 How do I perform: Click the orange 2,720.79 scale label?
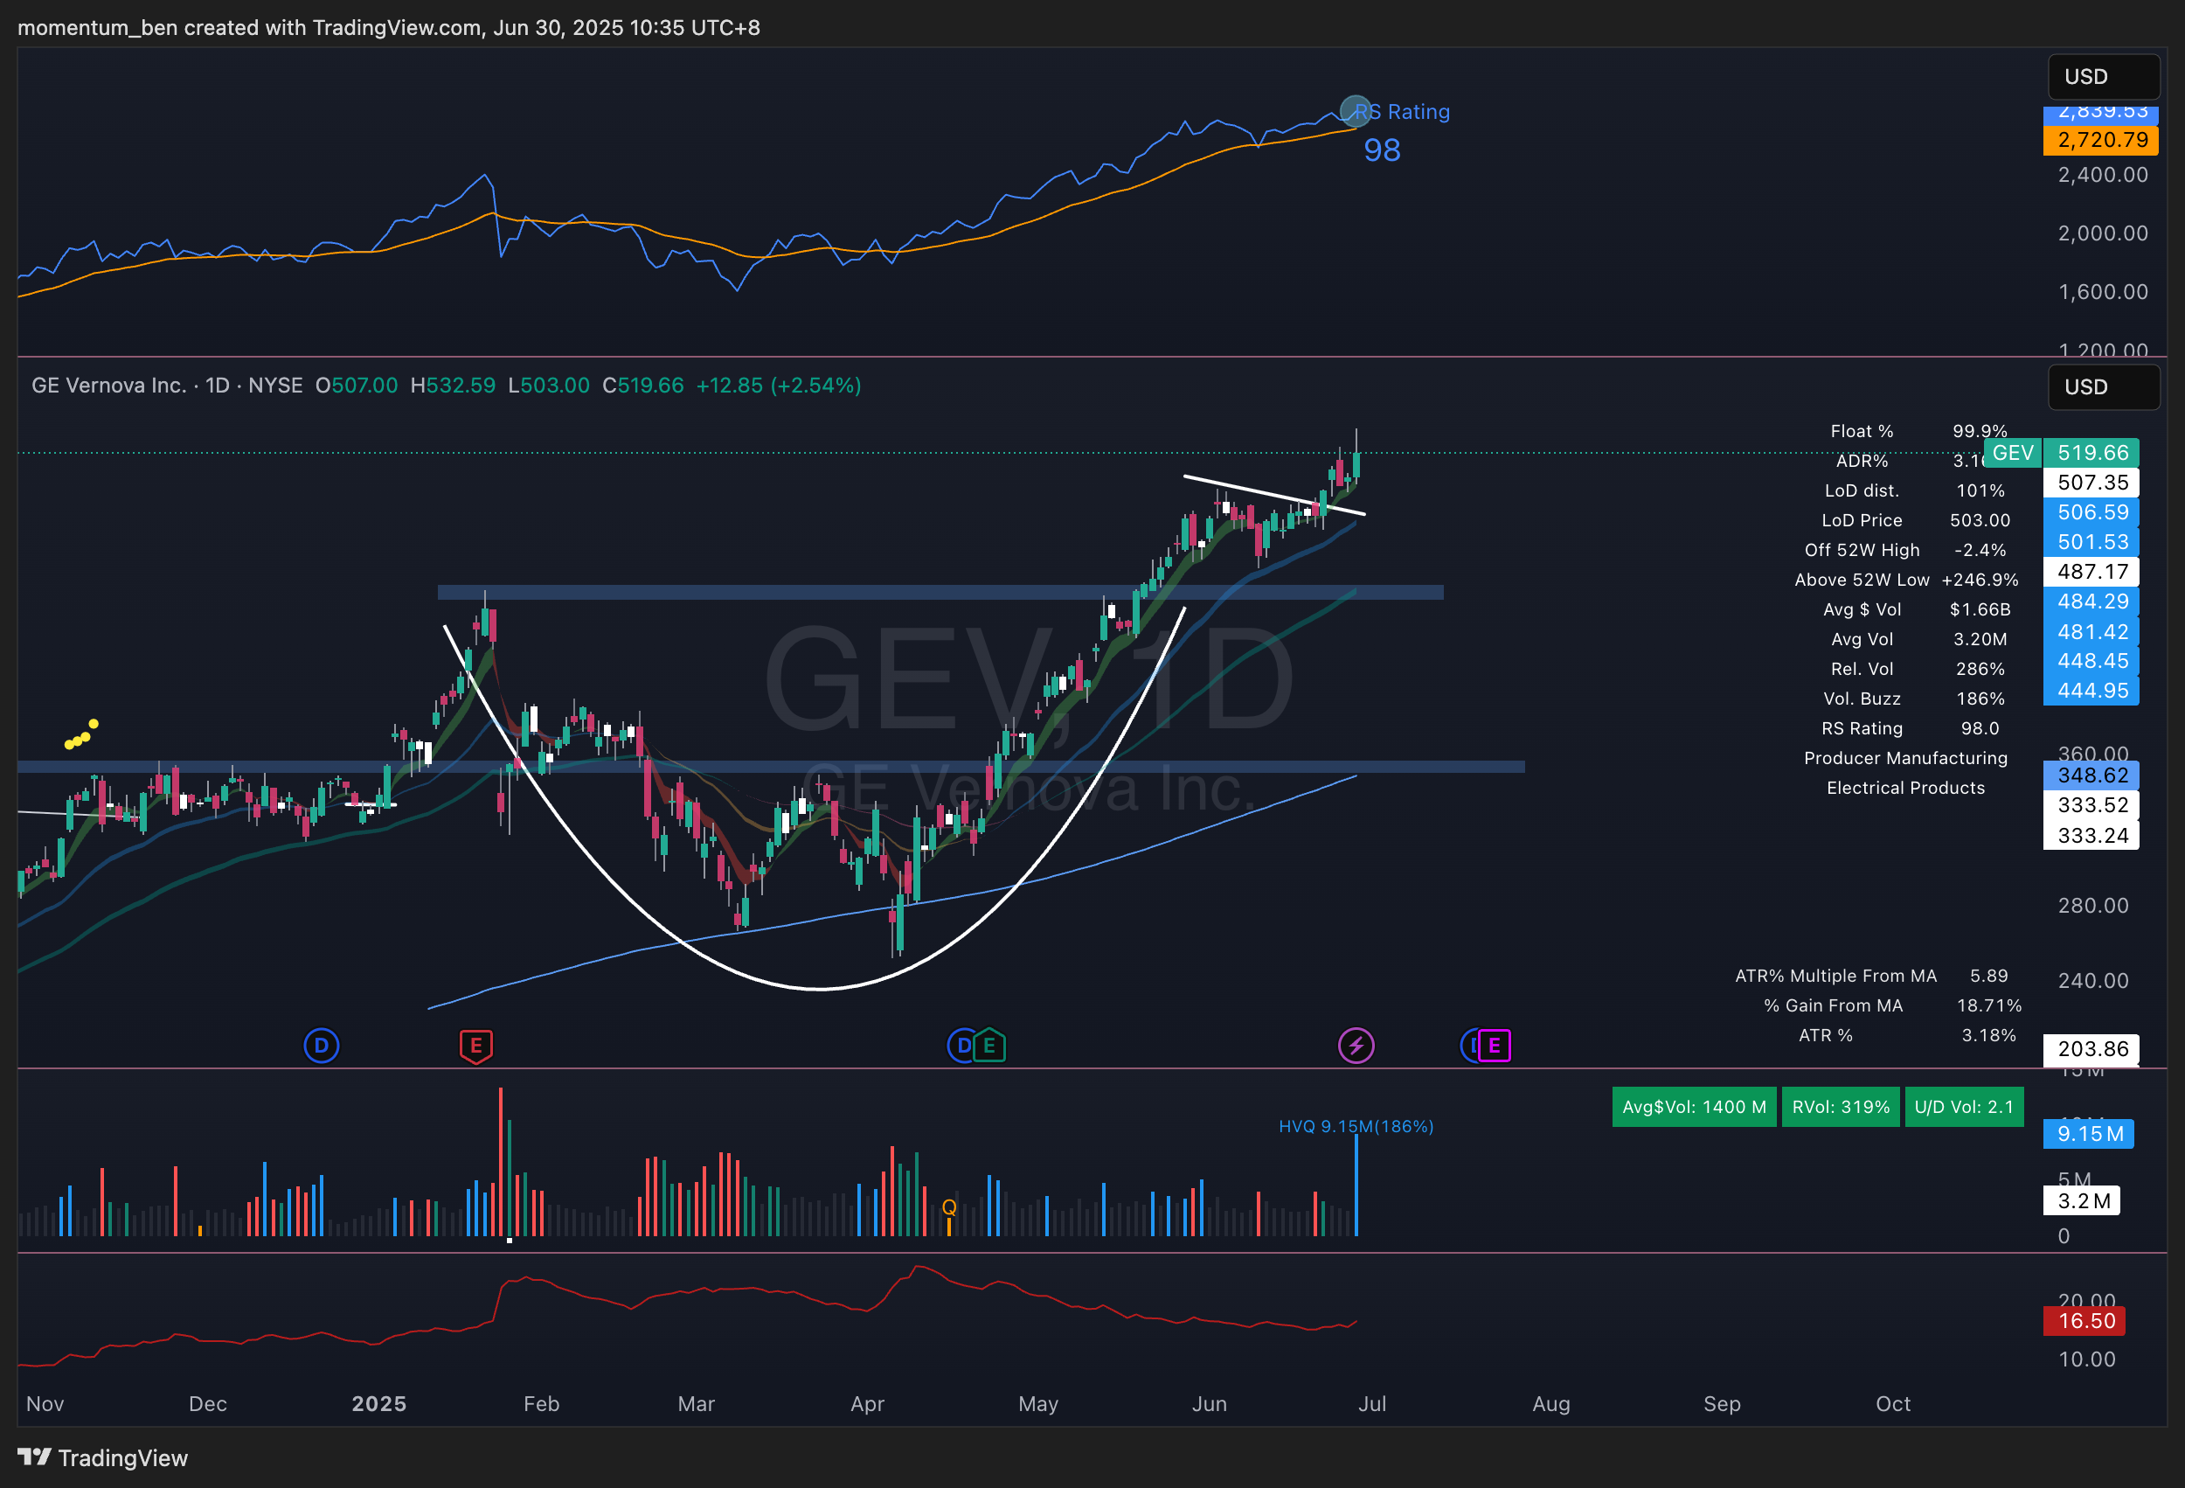(2101, 140)
